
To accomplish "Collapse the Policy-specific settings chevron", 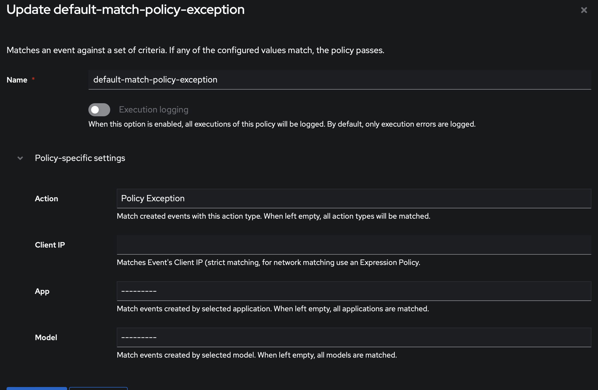I will pyautogui.click(x=20, y=158).
